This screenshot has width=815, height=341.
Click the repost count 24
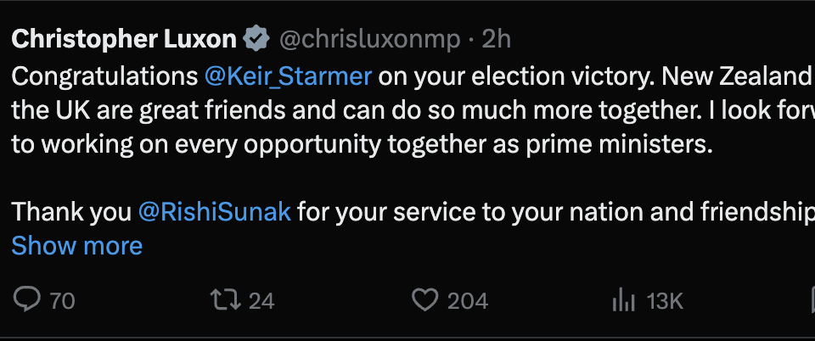tap(261, 300)
